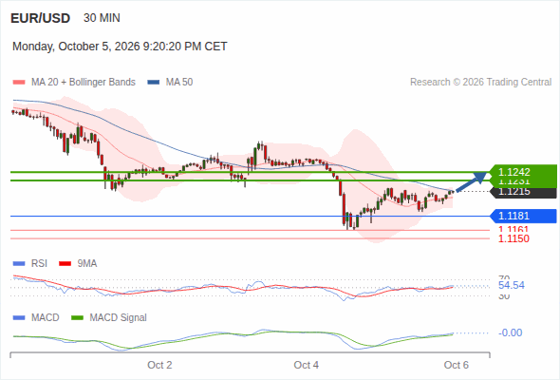Click the Monday, October 5, 2026 timestamp
This screenshot has height=380, width=560.
[120, 47]
